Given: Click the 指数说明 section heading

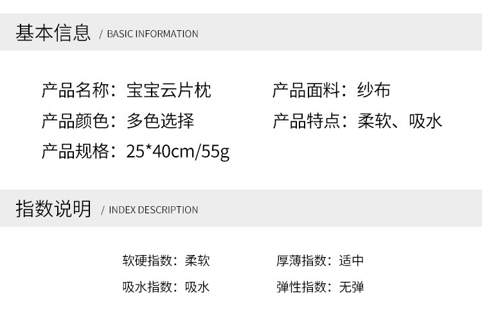Looking at the screenshot, I should [53, 209].
